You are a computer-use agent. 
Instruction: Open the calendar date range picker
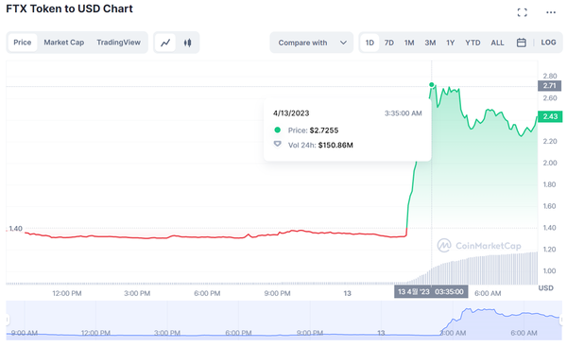click(x=521, y=43)
